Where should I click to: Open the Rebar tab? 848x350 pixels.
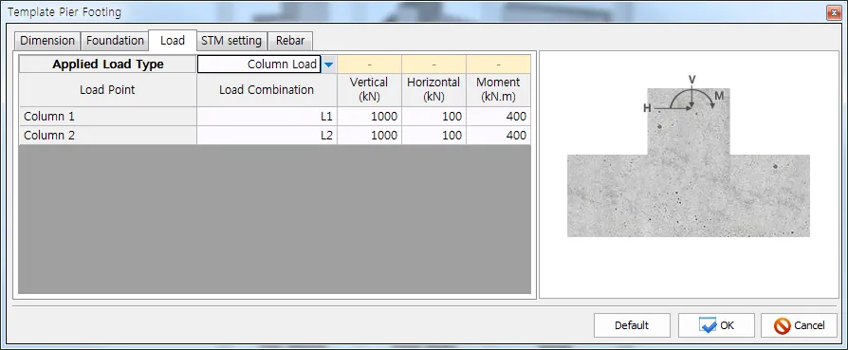click(290, 41)
